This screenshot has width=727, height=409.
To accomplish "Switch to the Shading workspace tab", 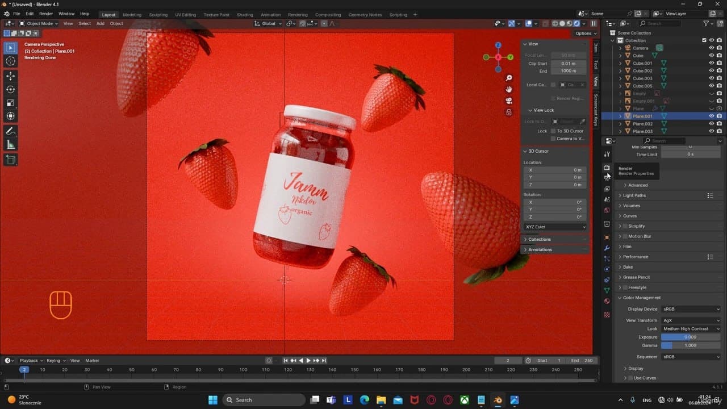I will tap(245, 15).
